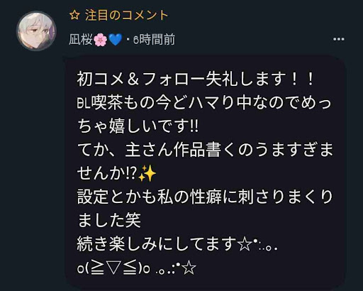Viewport: 363px width, 291px height.
Task: Open the three-dot comment options menu
Action: [x=338, y=39]
